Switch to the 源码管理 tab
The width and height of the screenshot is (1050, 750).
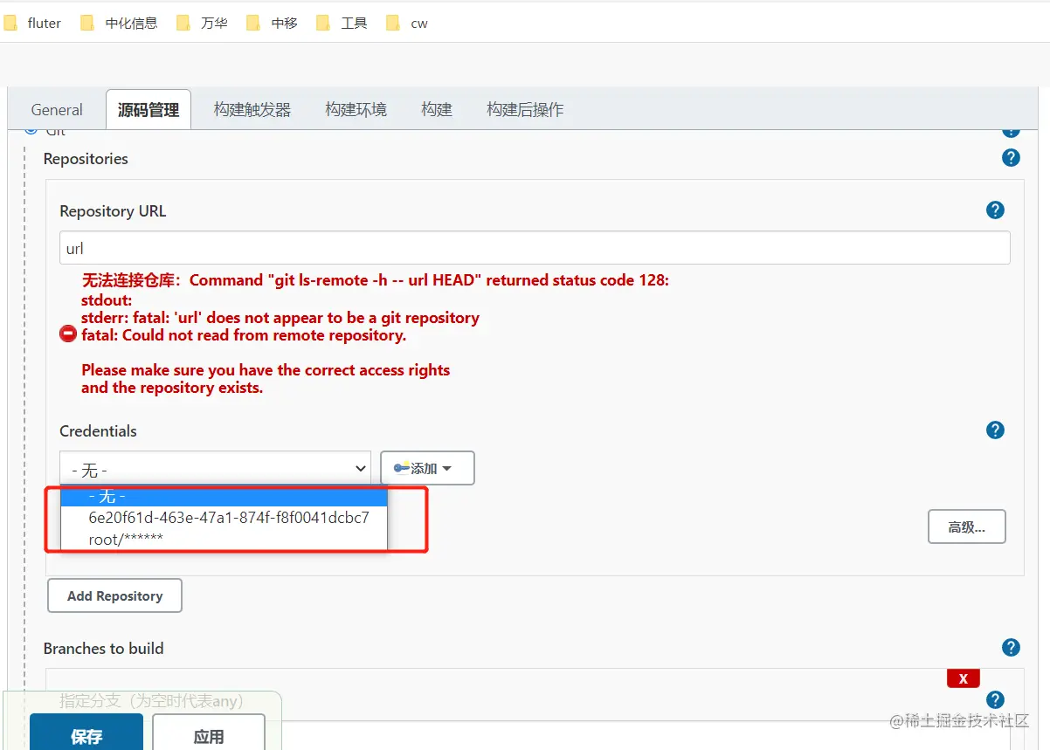tap(149, 110)
